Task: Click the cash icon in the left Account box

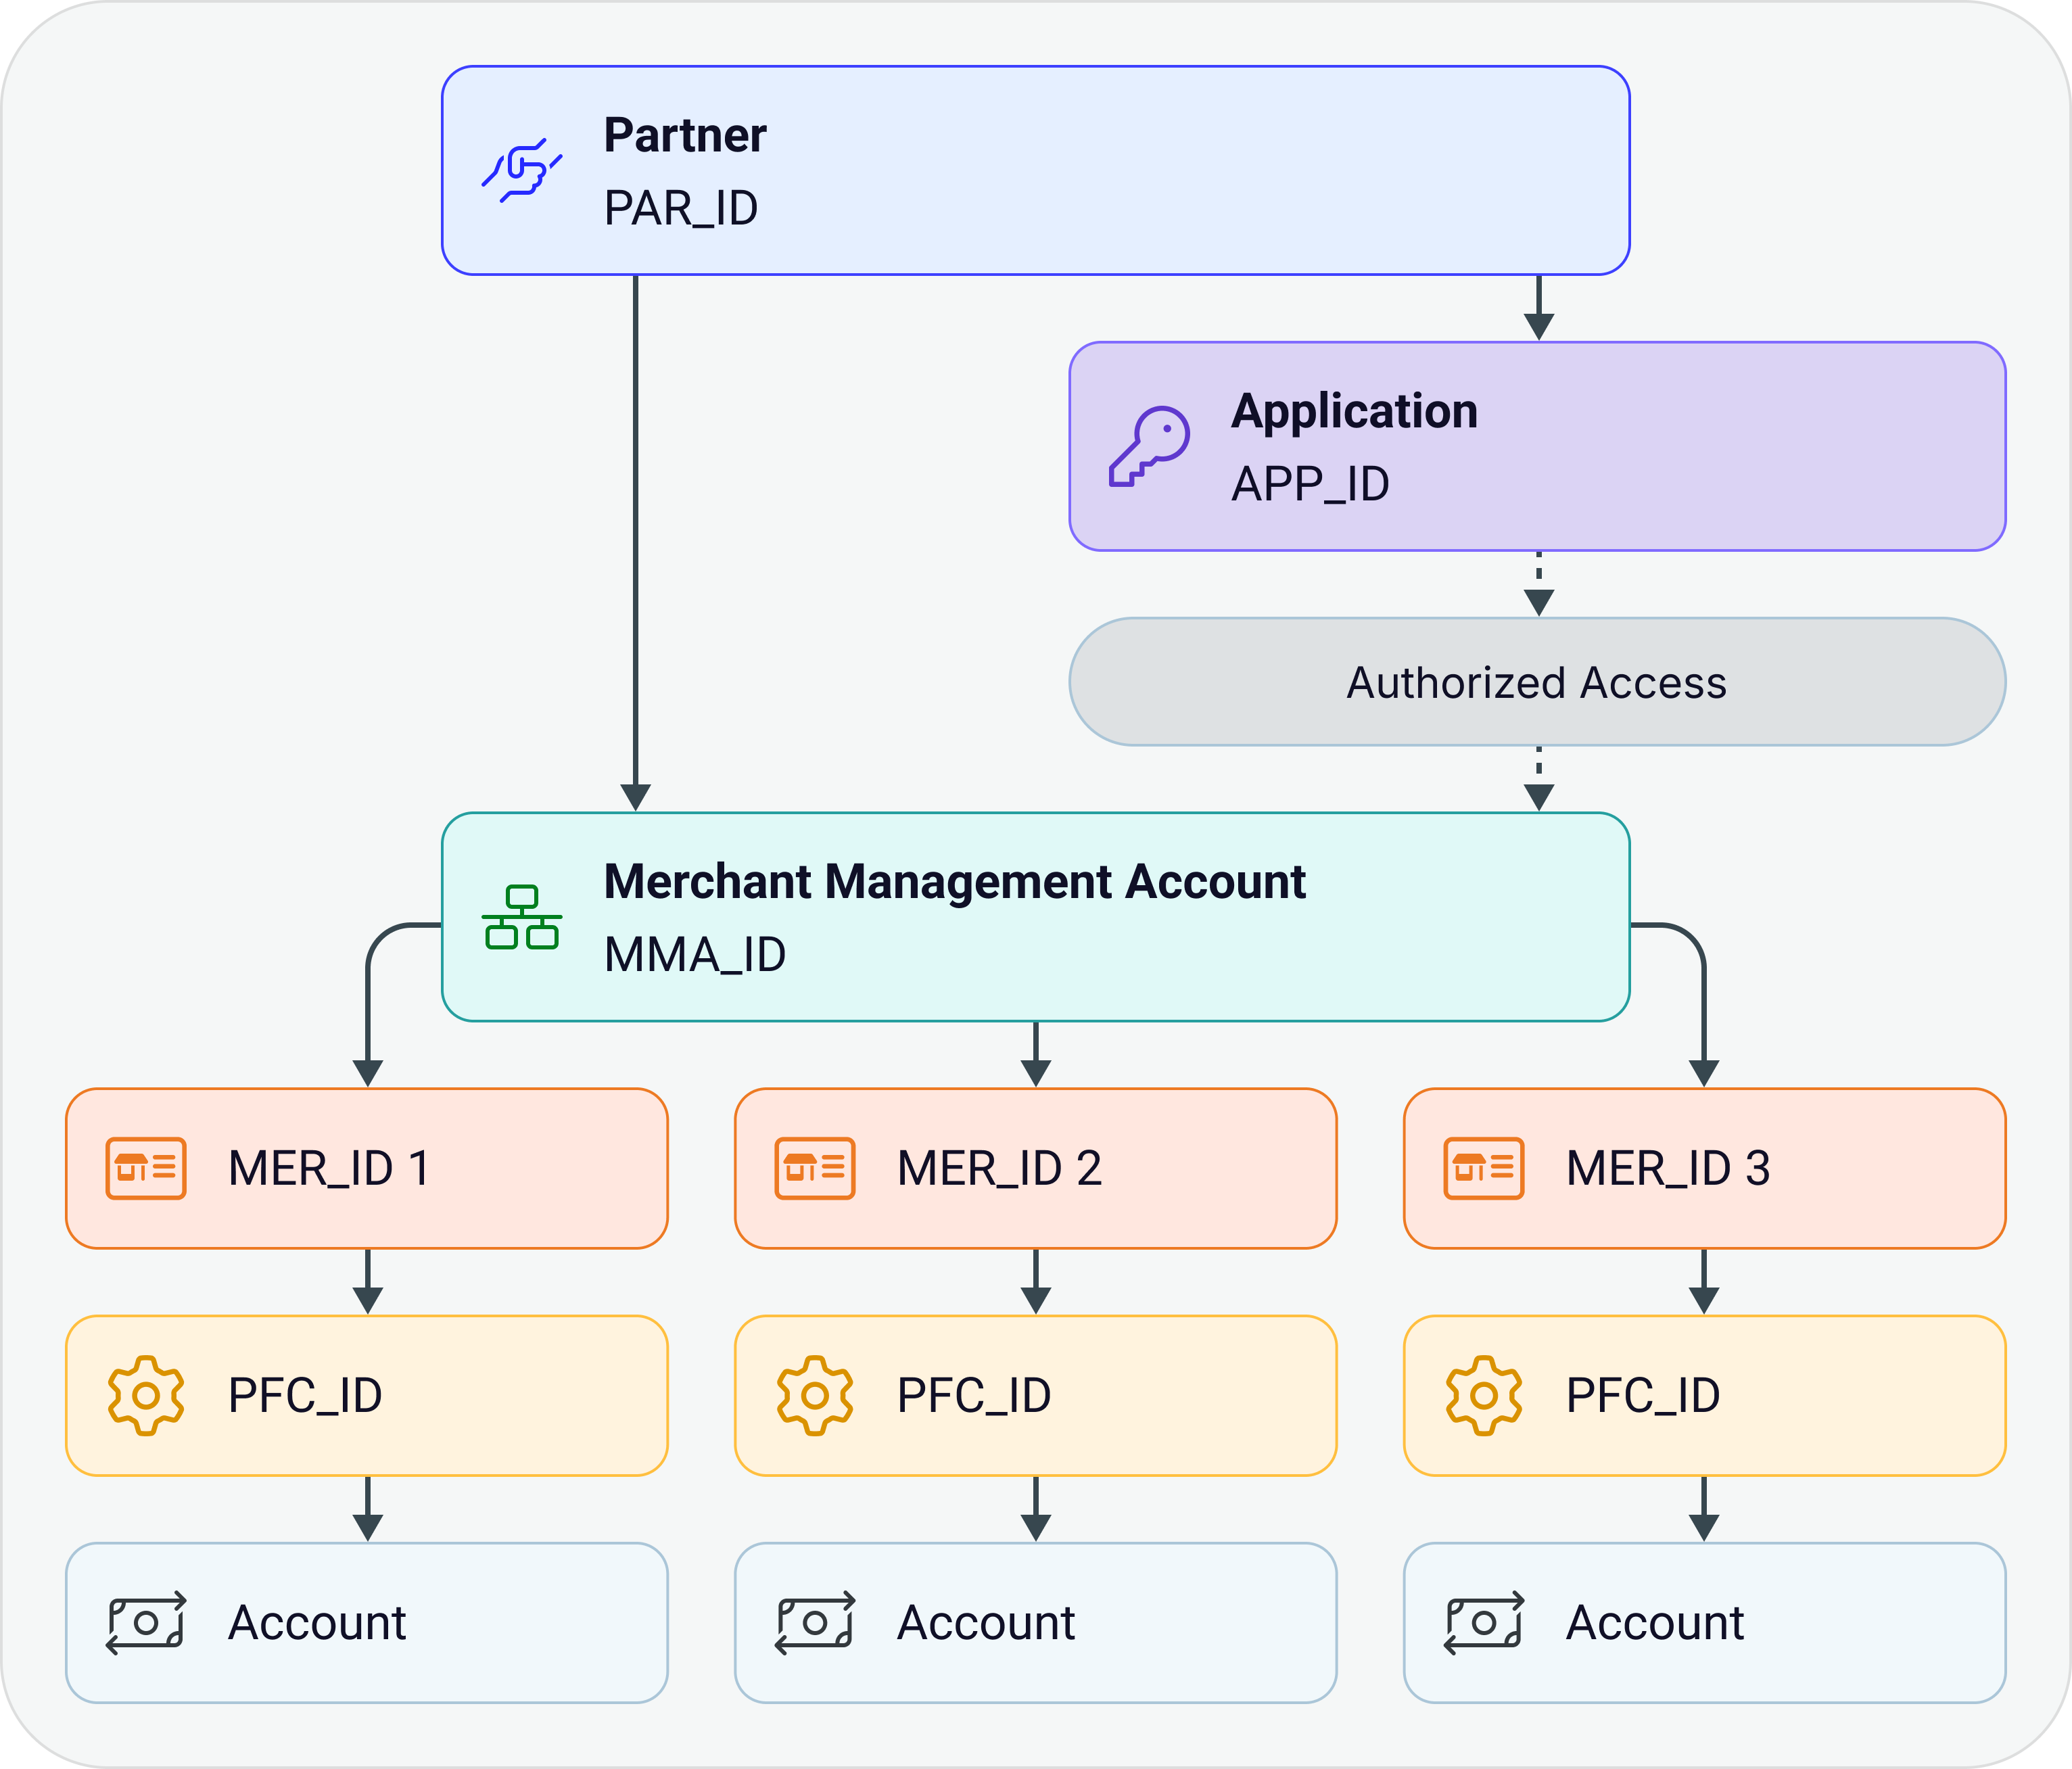Action: pos(146,1623)
